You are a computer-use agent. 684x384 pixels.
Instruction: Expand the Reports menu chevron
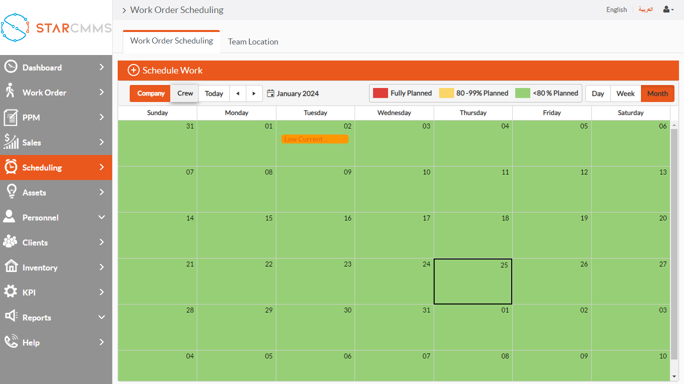coord(102,317)
